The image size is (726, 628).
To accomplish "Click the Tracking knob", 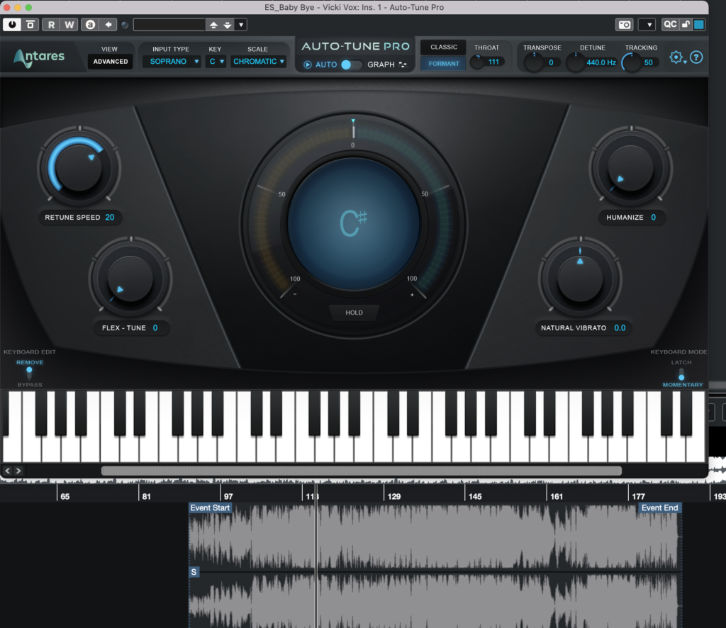I will (631, 62).
